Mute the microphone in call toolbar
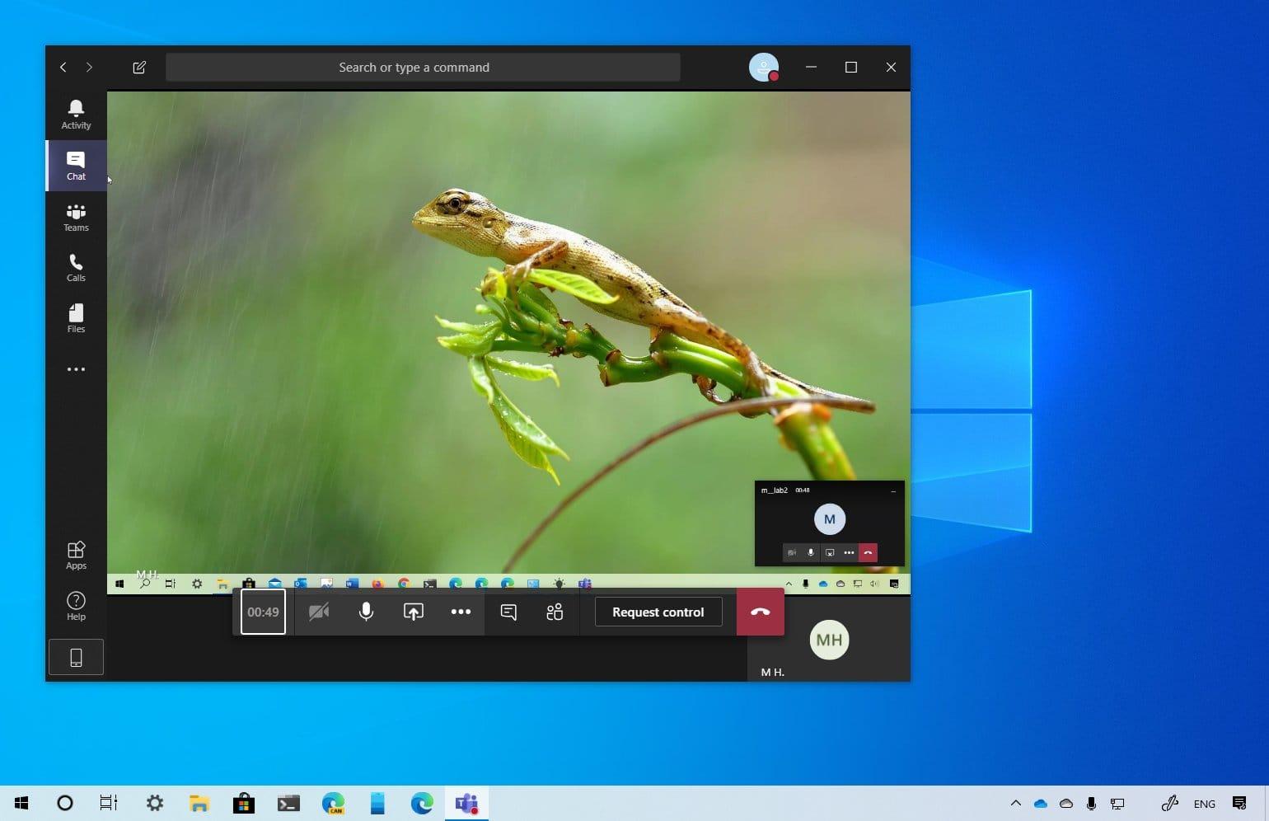The image size is (1269, 821). click(366, 612)
